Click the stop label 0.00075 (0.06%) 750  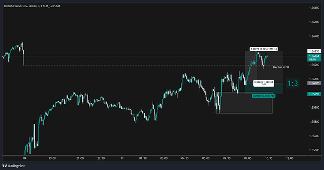coord(264,96)
